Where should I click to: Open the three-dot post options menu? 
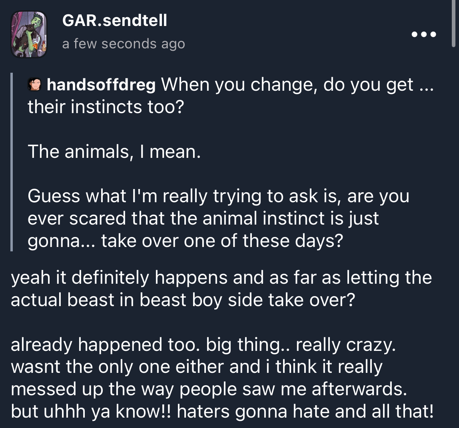tap(425, 35)
